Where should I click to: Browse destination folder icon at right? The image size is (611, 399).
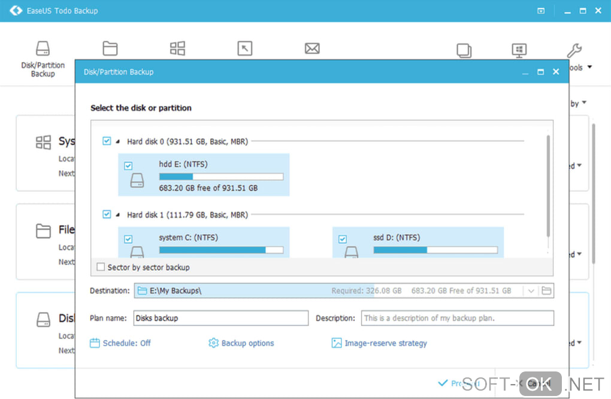[546, 291]
